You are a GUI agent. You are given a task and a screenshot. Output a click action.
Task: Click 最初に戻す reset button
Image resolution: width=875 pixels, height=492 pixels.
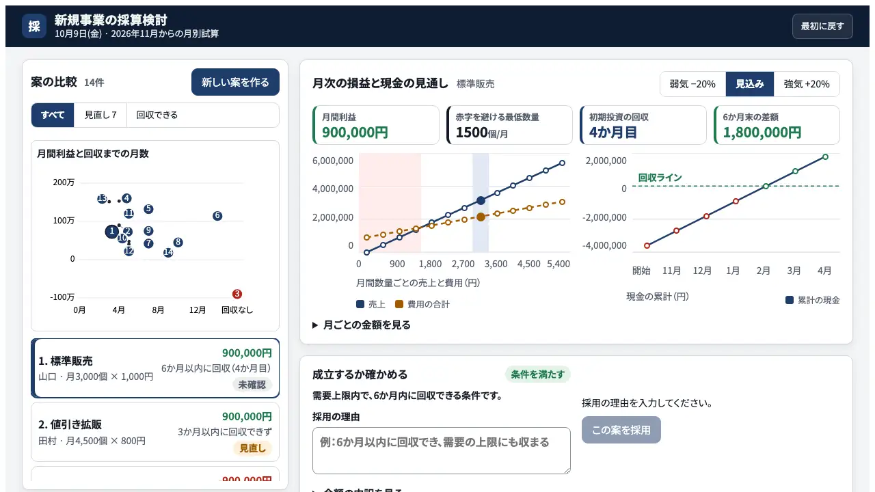coord(822,26)
